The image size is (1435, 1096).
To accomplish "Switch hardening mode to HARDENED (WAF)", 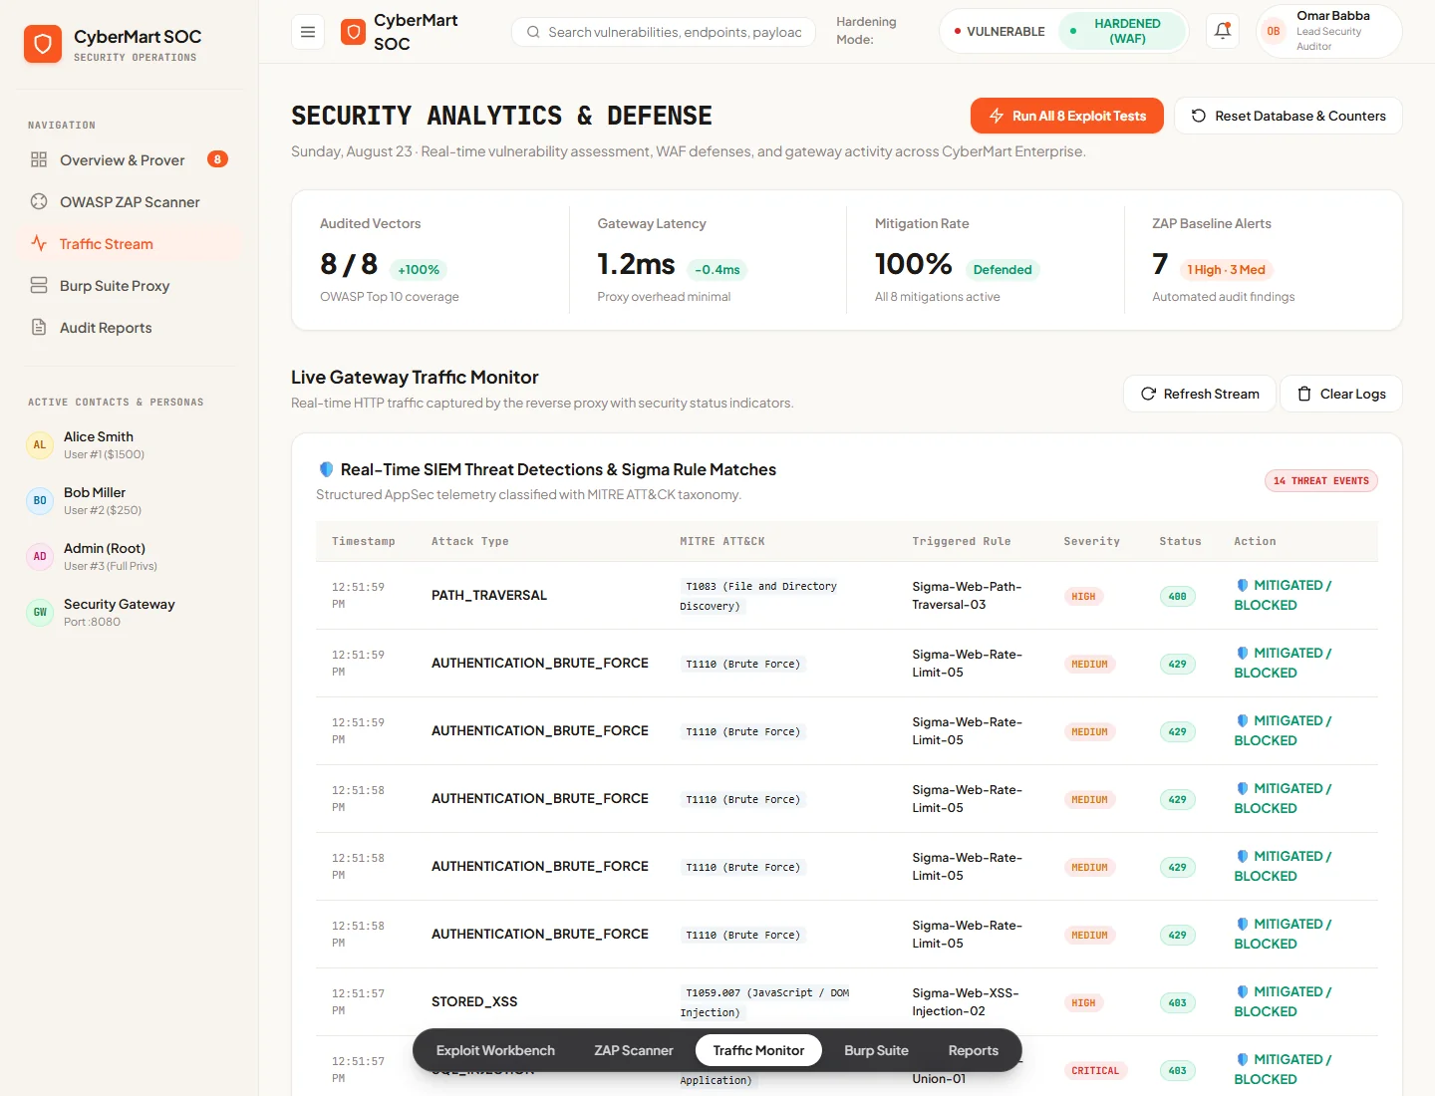I will tap(1122, 31).
